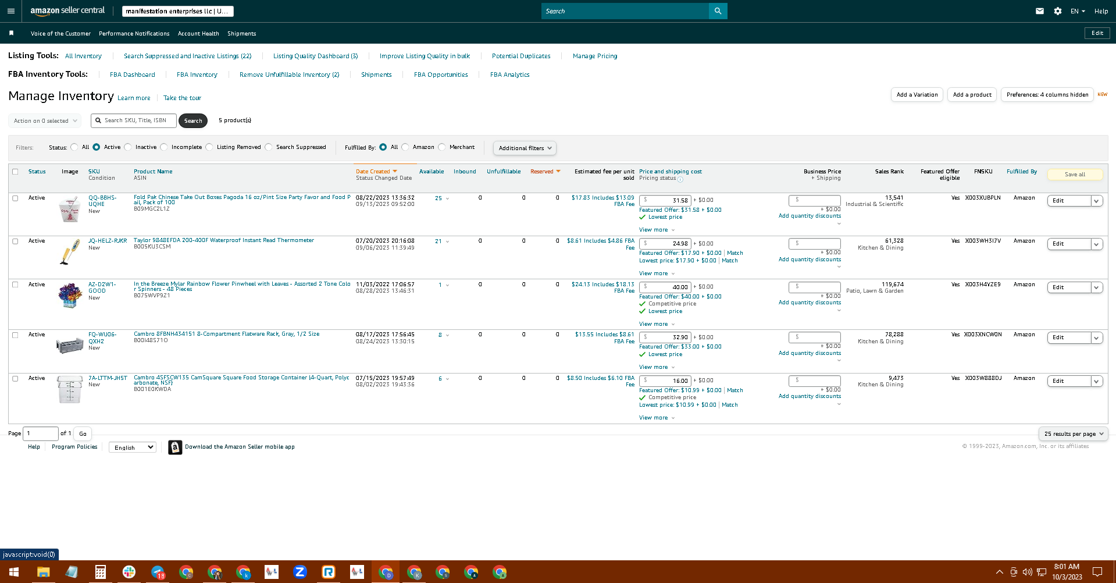Expand View more for the Chinese Take Out Boxes row
This screenshot has width=1116, height=583.
click(x=657, y=230)
